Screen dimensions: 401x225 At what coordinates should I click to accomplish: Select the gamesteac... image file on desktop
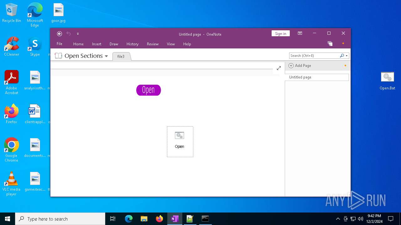[35, 182]
